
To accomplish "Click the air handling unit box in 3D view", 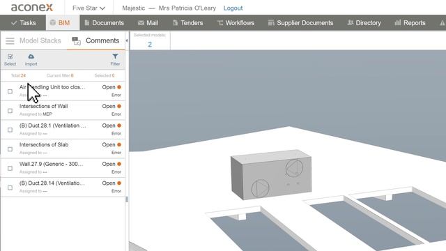I will click(271, 174).
